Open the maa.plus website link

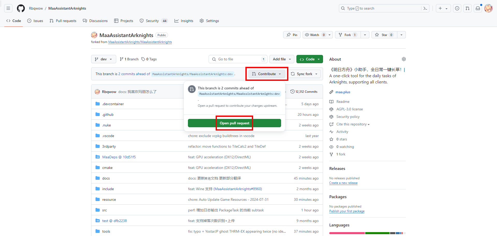(x=343, y=92)
